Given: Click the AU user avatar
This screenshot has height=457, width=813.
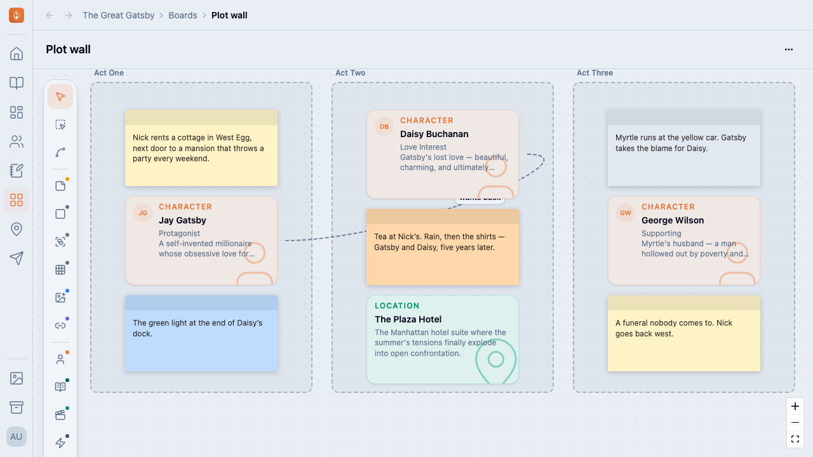Looking at the screenshot, I should tap(17, 437).
